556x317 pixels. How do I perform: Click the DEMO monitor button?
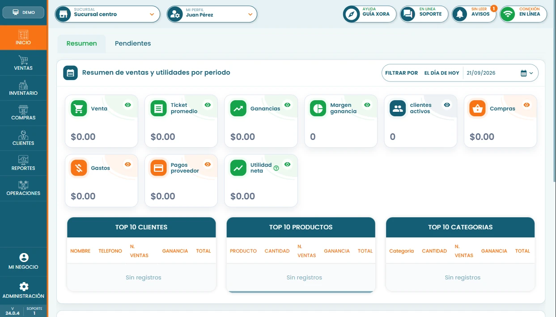(23, 13)
